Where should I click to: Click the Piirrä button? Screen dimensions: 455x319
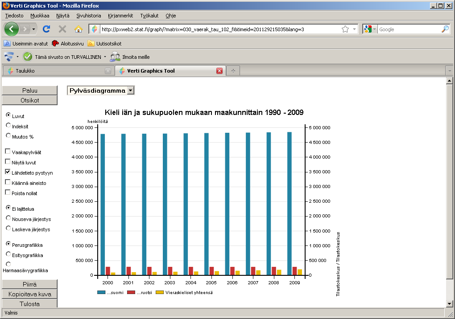point(29,284)
